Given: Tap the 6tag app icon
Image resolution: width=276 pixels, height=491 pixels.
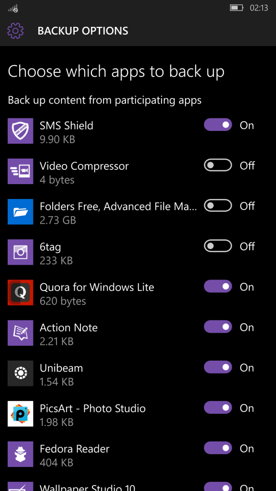Looking at the screenshot, I should (x=20, y=252).
